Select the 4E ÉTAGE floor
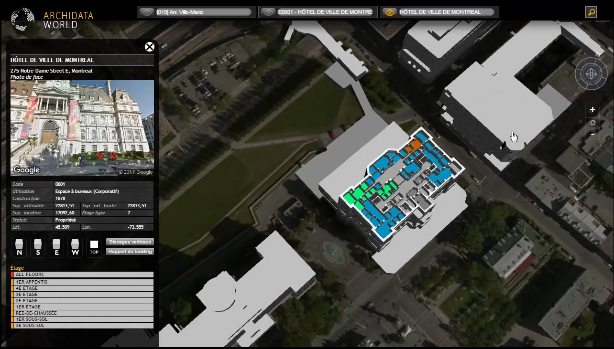 point(82,288)
